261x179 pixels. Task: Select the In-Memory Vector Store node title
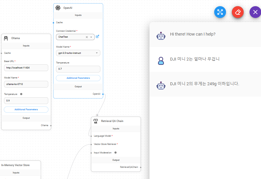(x=15, y=165)
